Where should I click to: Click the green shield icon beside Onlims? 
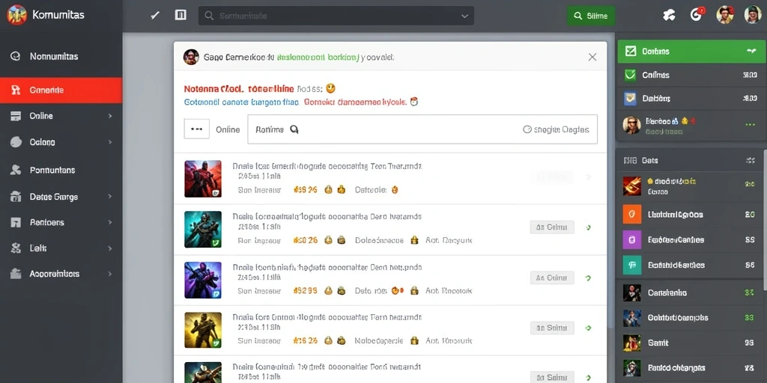point(631,75)
